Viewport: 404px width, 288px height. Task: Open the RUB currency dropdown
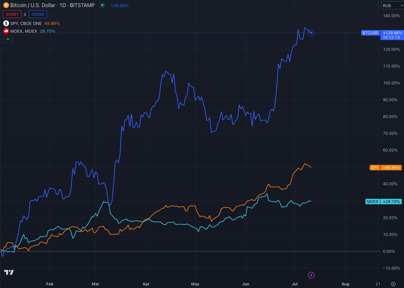click(391, 5)
